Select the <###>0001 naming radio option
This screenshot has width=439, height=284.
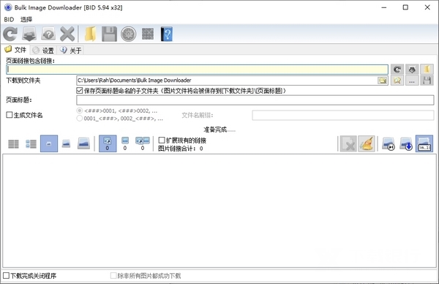80,111
